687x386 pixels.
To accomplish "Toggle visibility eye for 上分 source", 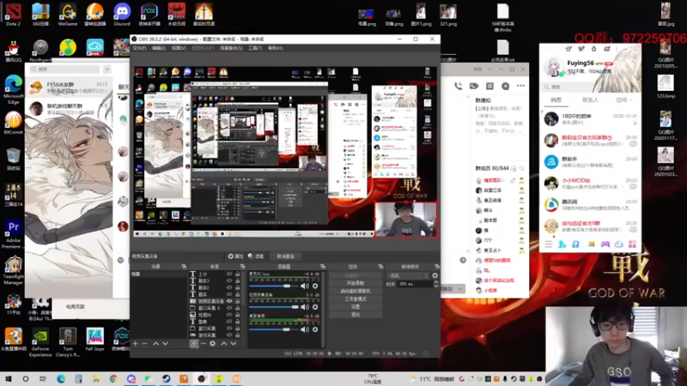I will (x=229, y=274).
